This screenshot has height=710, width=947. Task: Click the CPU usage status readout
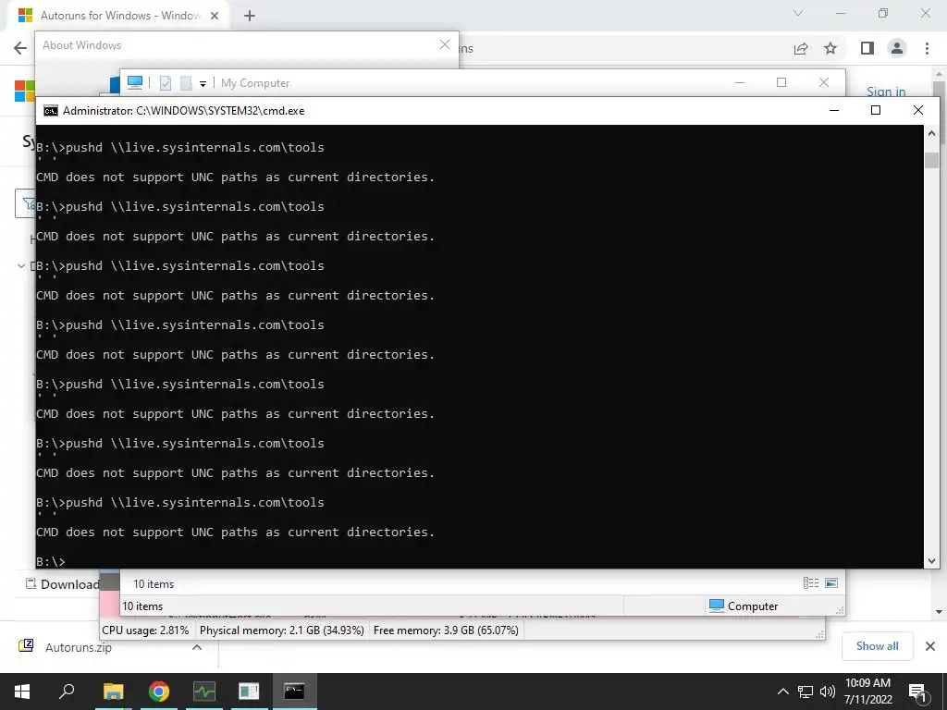point(145,630)
